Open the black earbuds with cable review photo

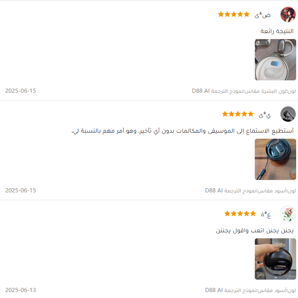click(x=275, y=159)
